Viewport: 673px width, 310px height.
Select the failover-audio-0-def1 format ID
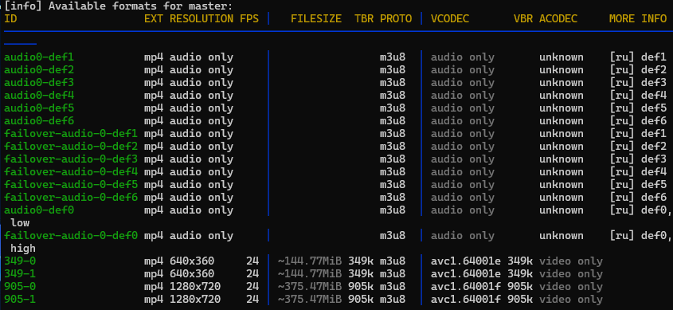click(71, 134)
